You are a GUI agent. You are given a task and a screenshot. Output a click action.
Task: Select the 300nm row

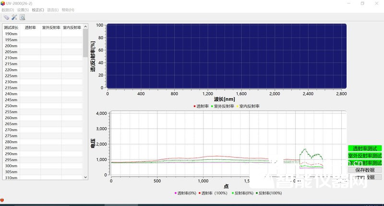pyautogui.click(x=43, y=166)
